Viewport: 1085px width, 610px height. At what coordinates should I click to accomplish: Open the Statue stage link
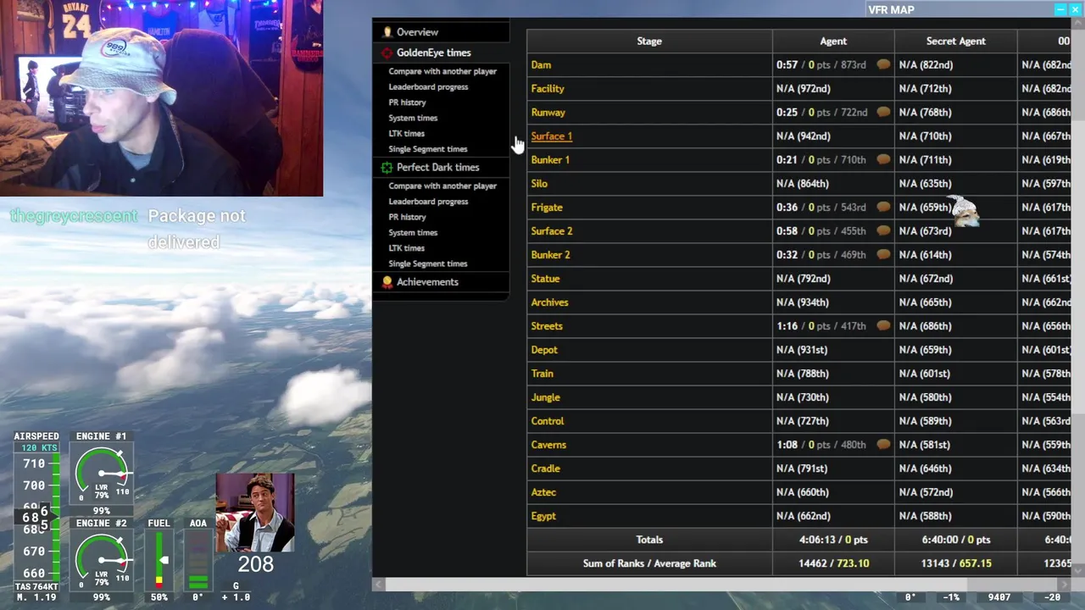545,278
